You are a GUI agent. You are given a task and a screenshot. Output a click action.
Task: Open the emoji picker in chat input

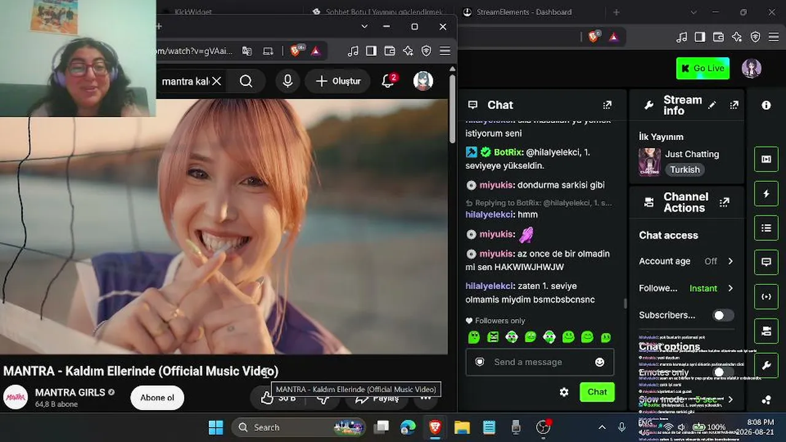[x=600, y=362]
